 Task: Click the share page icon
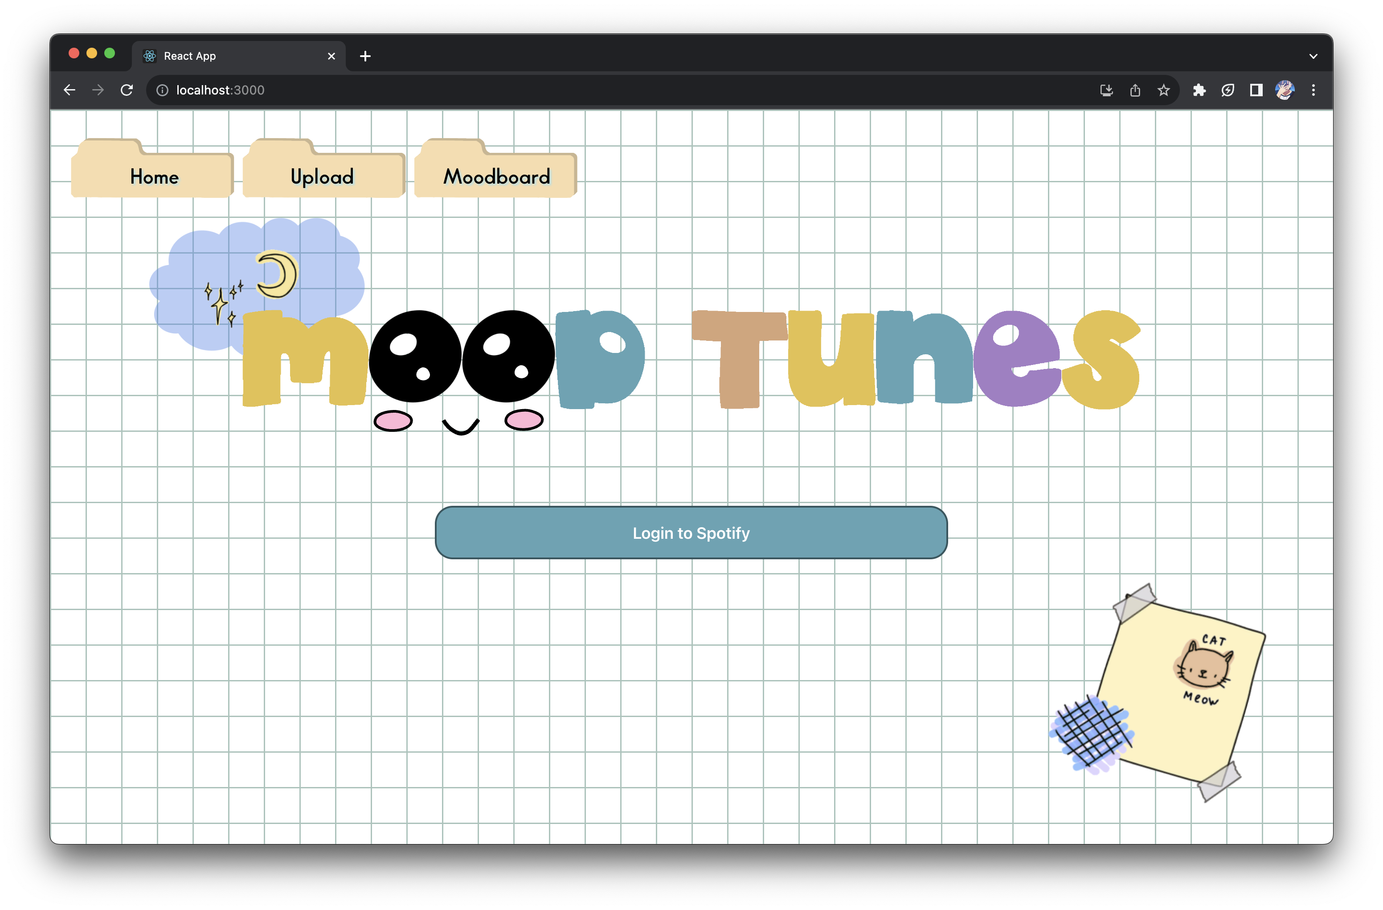click(x=1135, y=90)
